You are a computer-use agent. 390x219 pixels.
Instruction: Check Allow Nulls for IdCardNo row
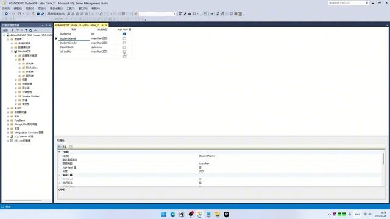(x=124, y=52)
